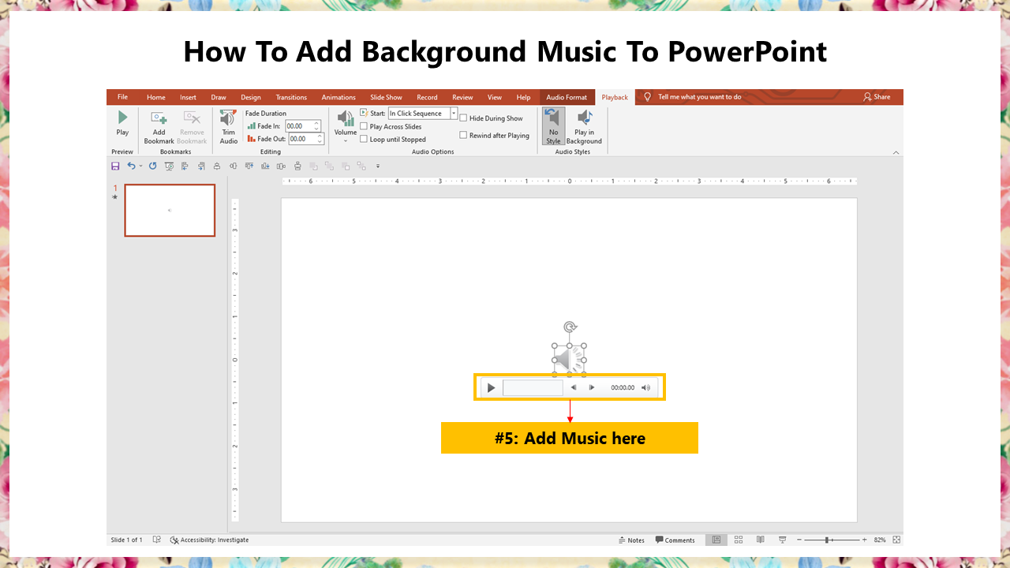Image resolution: width=1010 pixels, height=568 pixels.
Task: Click the Align Left icon in quick toolbar
Action: coord(185,166)
